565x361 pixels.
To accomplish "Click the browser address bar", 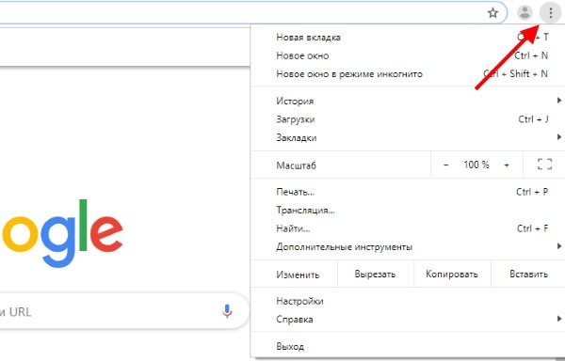I will (252, 13).
